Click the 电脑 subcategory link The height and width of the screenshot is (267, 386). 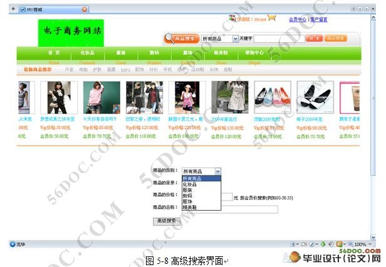[83, 70]
